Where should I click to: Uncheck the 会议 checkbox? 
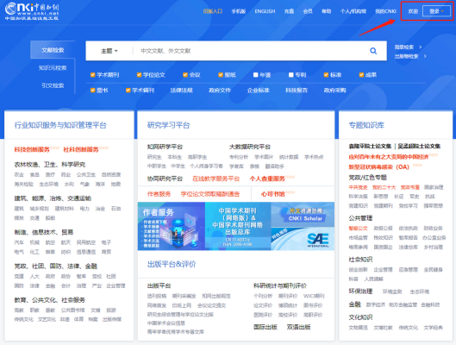click(x=185, y=75)
